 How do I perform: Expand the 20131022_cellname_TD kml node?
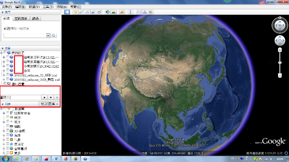[x=4, y=75]
